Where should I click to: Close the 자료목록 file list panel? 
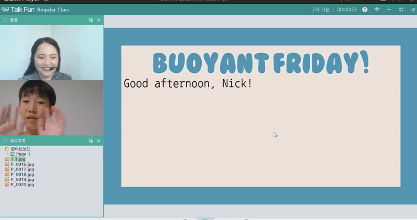99,141
